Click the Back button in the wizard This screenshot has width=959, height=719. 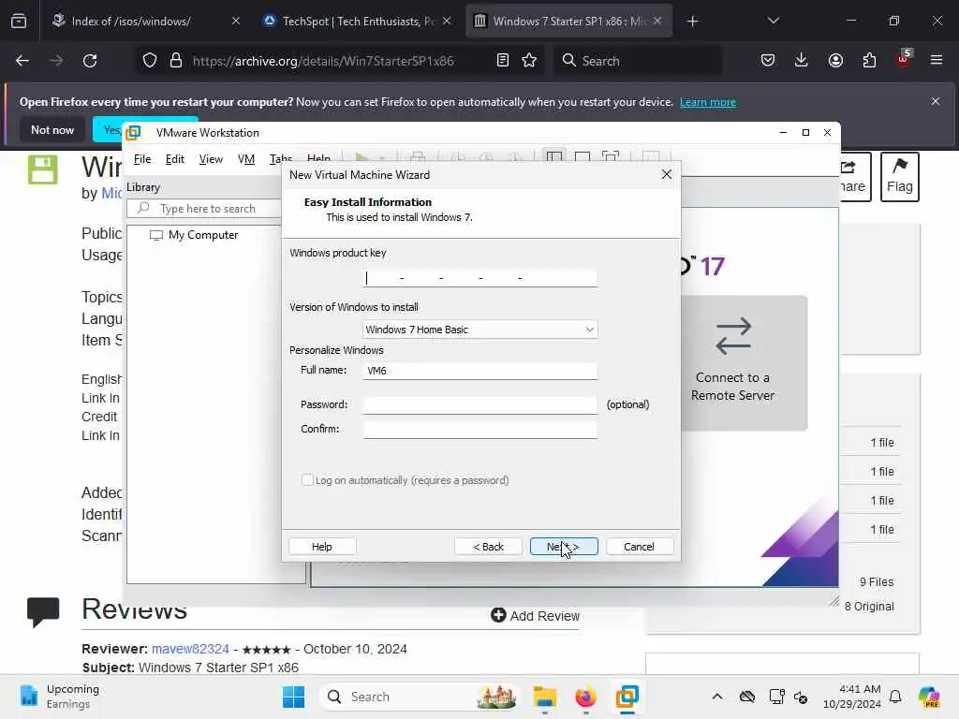tap(488, 547)
